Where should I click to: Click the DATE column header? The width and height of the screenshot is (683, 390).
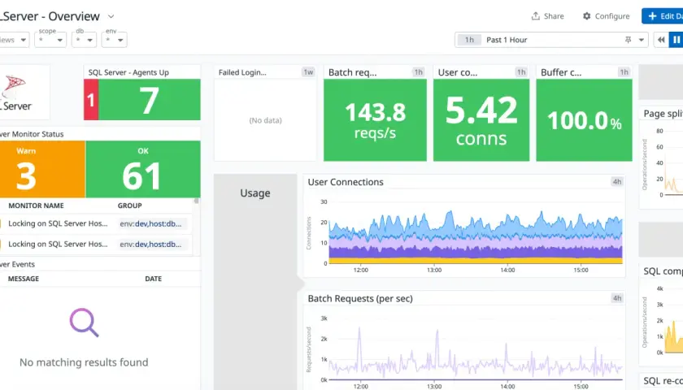[154, 279]
